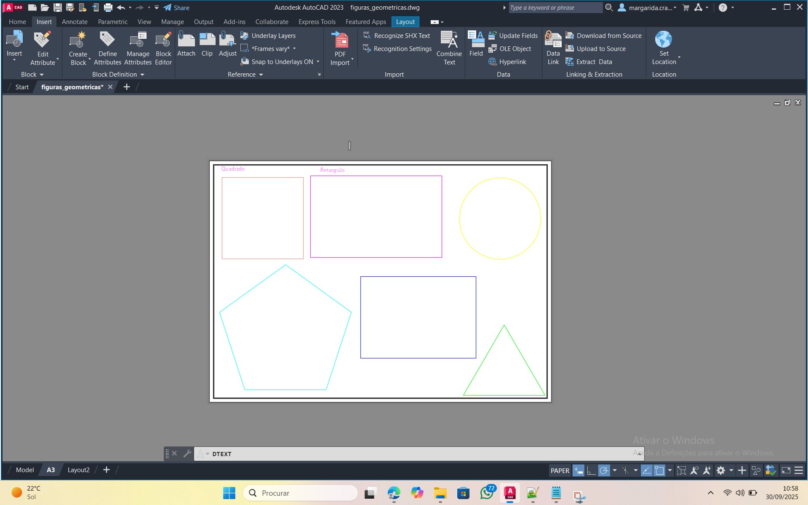This screenshot has width=808, height=505.
Task: Switch to the Annotate ribbon tab
Action: coord(75,22)
